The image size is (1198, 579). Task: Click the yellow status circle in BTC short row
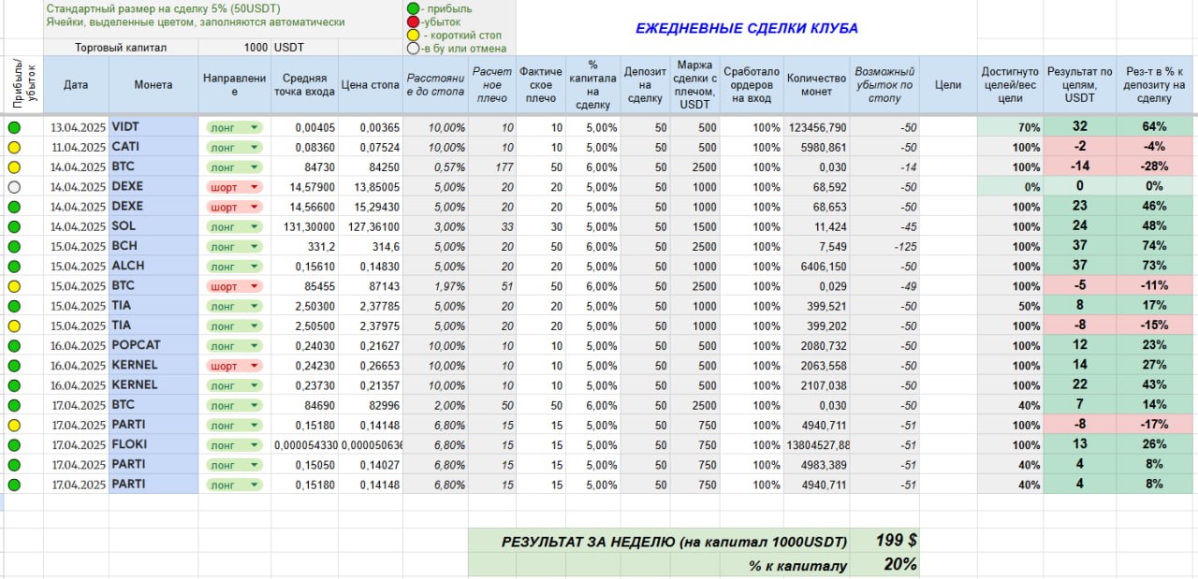point(14,286)
